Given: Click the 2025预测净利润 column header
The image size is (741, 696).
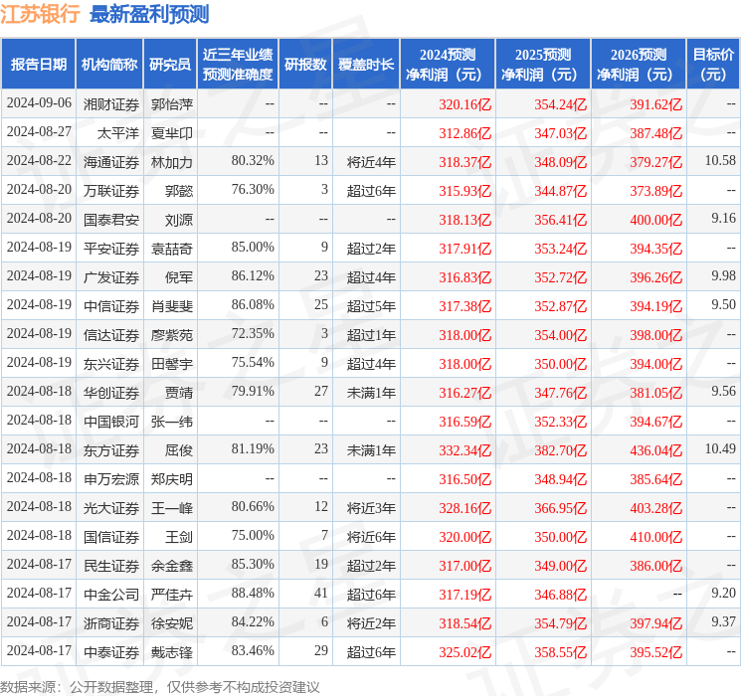Looking at the screenshot, I should (x=543, y=65).
